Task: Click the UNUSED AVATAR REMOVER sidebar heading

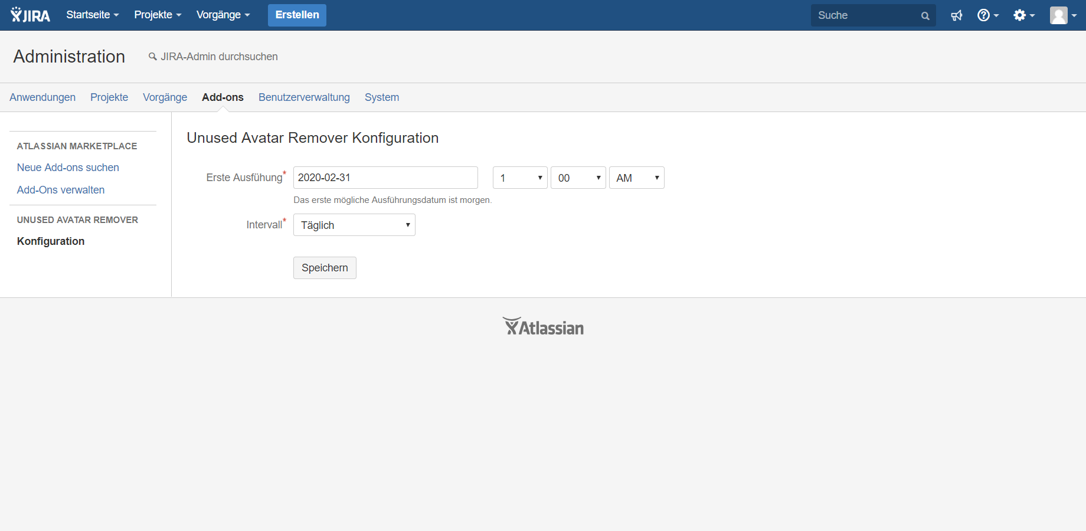Action: [78, 220]
